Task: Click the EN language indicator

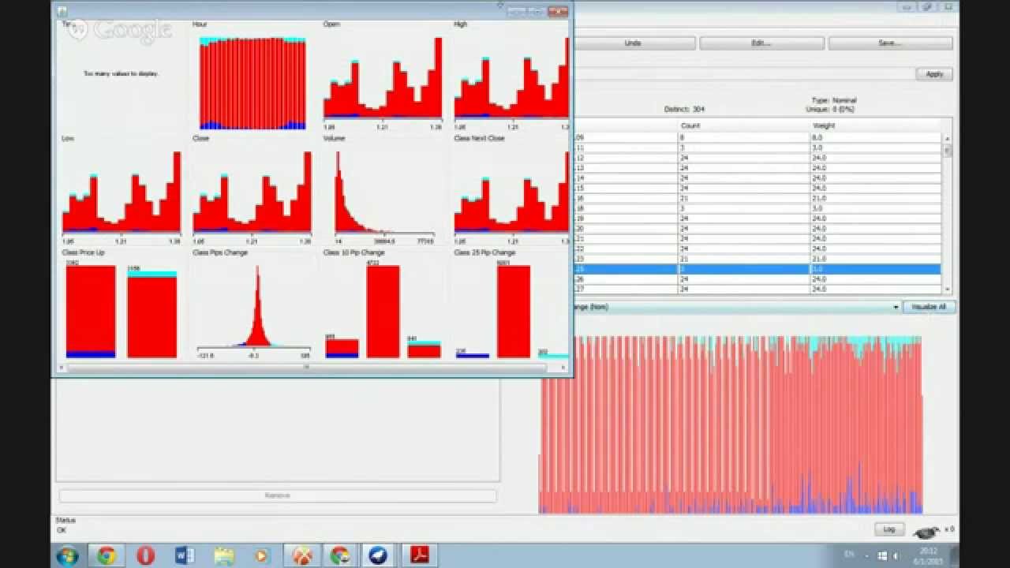Action: coord(849,555)
